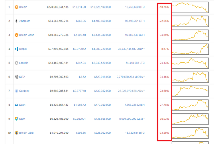Click supply 54,418,983 LTC

(x=135, y=63)
